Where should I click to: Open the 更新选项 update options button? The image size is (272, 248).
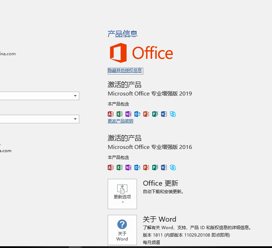click(x=122, y=194)
